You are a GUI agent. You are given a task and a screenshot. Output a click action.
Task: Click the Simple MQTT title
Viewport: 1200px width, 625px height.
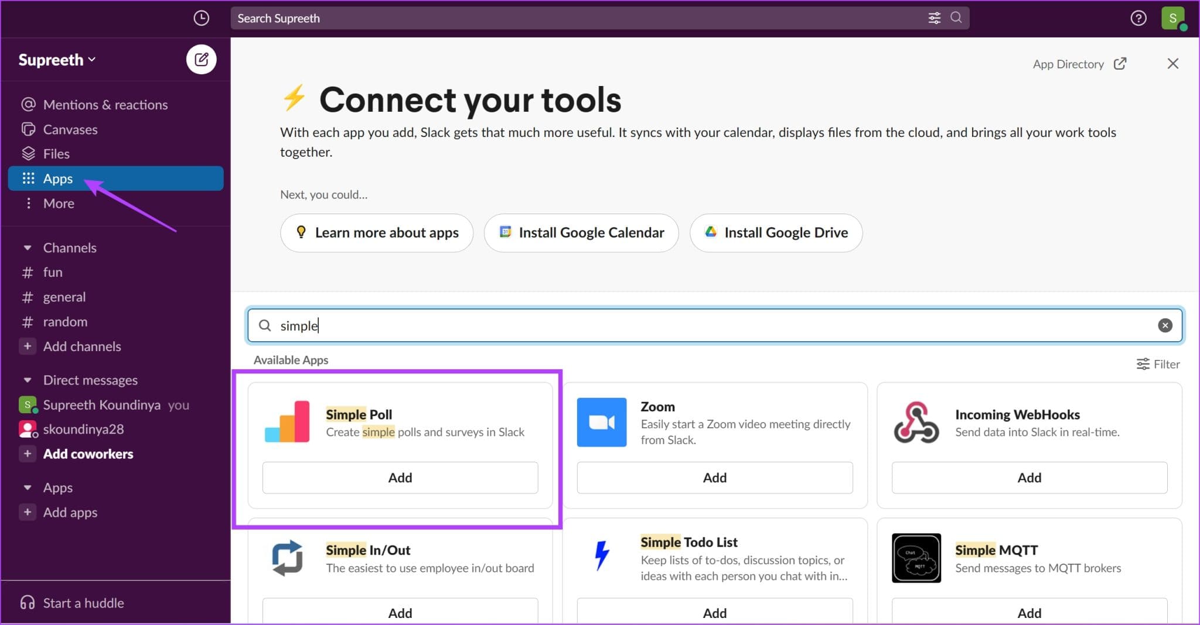(996, 550)
